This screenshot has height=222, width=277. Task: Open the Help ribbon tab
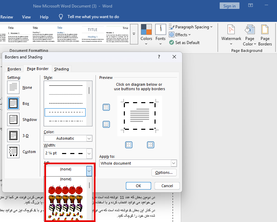click(x=44, y=17)
